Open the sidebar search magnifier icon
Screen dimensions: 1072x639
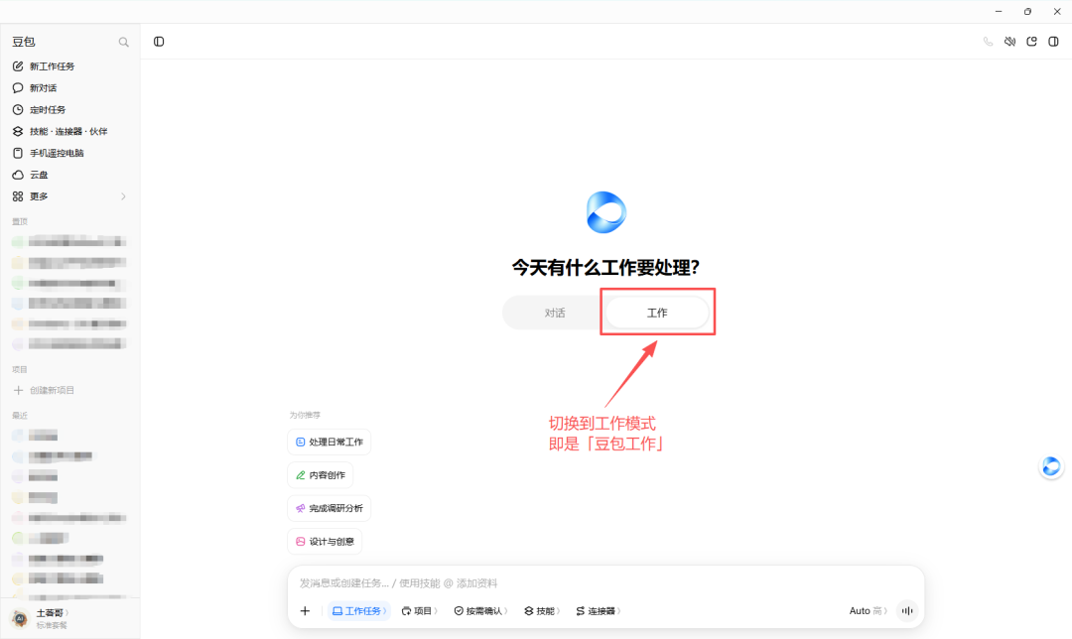(124, 43)
